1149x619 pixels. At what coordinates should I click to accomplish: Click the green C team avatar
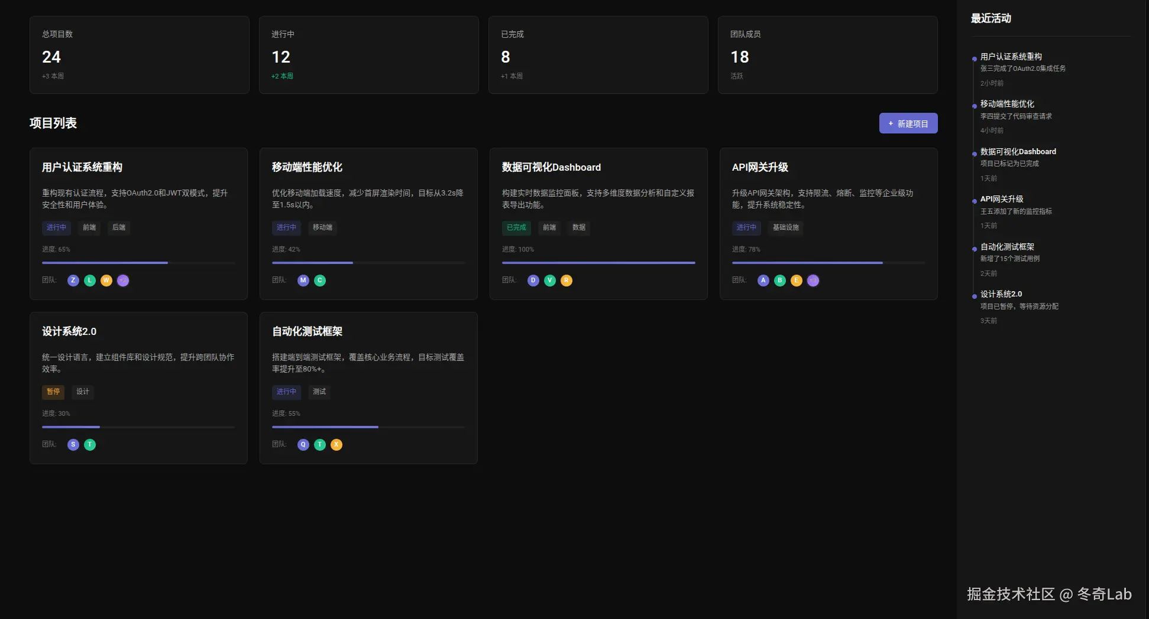(320, 281)
